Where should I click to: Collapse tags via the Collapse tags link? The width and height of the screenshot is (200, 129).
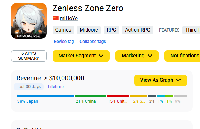point(93,42)
